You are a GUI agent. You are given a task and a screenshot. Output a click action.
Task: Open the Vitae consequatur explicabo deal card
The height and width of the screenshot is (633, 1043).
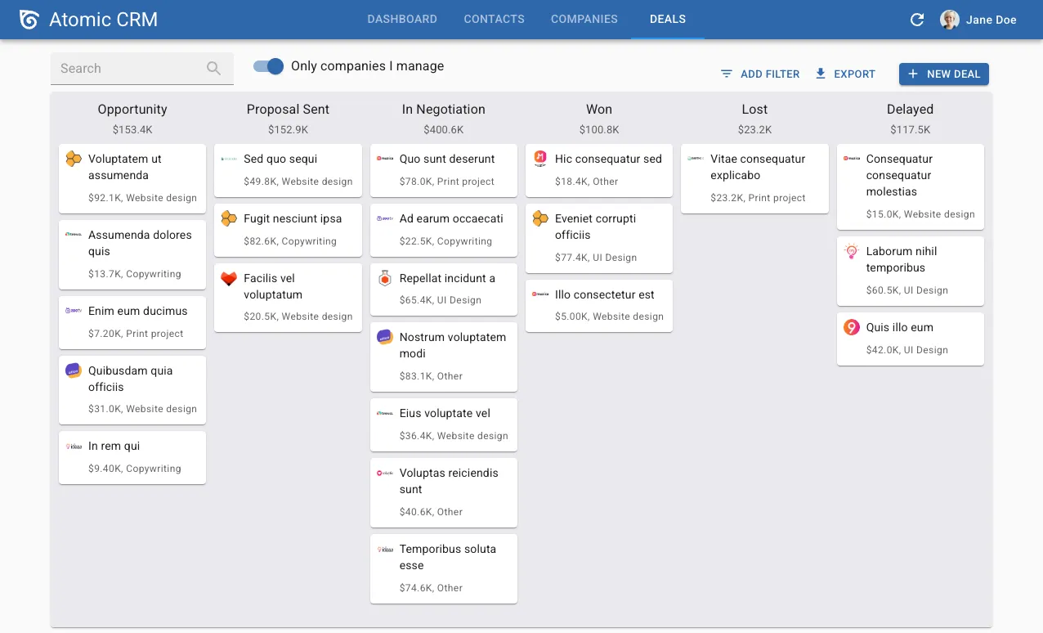pyautogui.click(x=754, y=178)
